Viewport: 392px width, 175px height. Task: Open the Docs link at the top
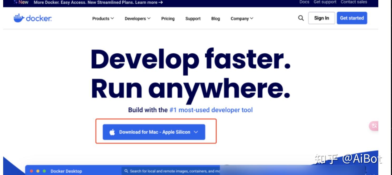(x=304, y=2)
